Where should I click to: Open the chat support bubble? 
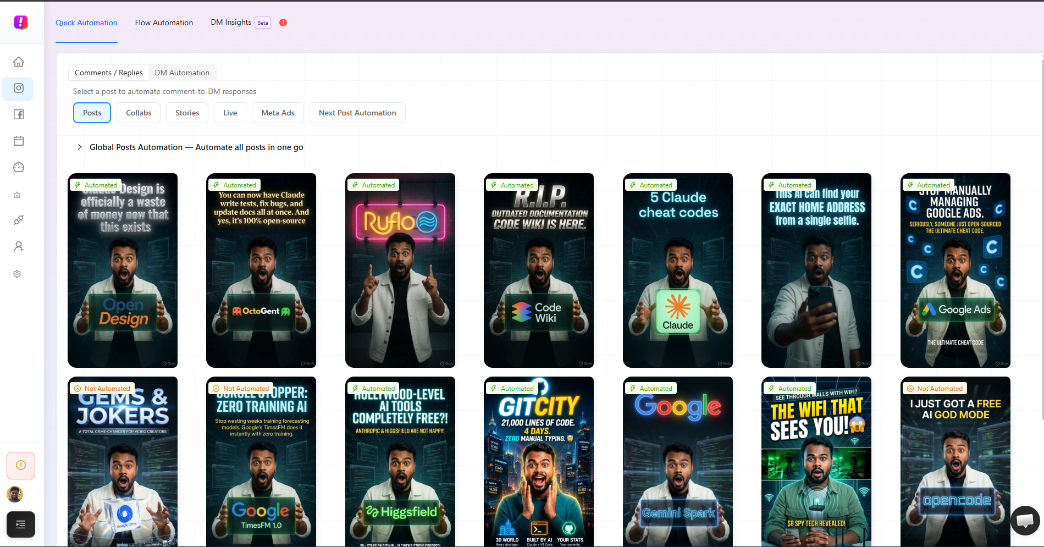(1025, 520)
